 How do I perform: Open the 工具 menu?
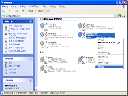[x=44, y=6]
